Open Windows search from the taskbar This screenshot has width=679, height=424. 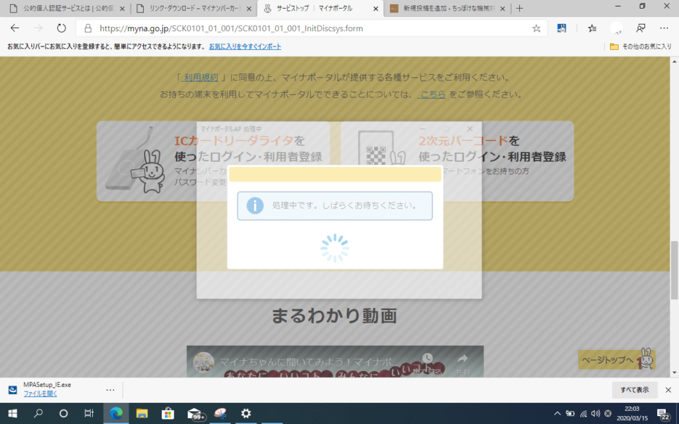pos(38,413)
